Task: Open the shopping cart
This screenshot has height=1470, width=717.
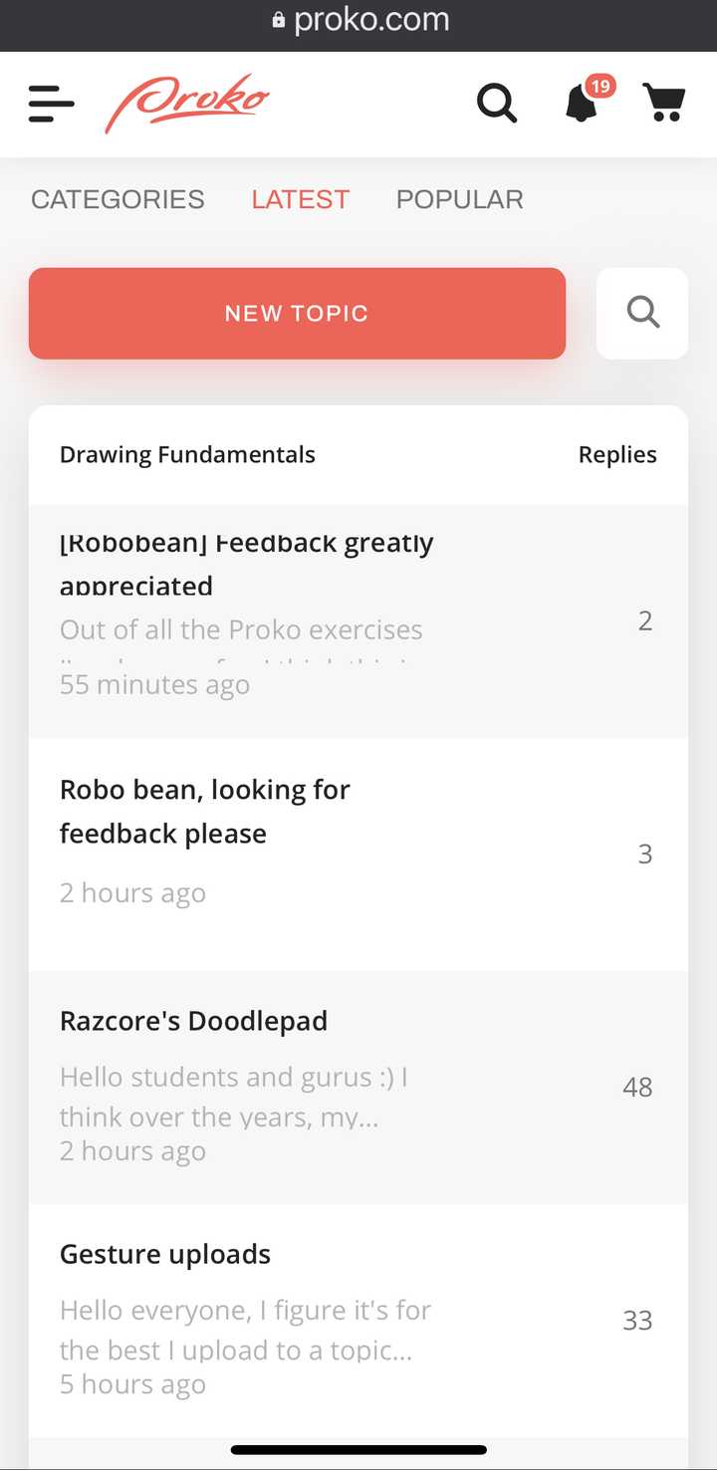Action: pyautogui.click(x=663, y=103)
